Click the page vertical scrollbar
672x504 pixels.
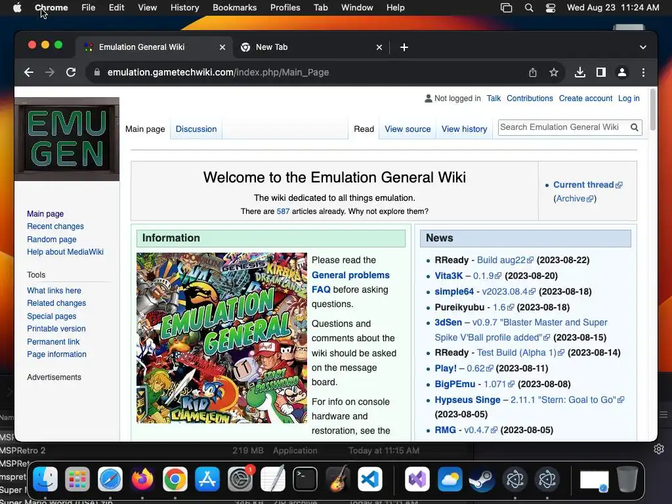pos(653,110)
